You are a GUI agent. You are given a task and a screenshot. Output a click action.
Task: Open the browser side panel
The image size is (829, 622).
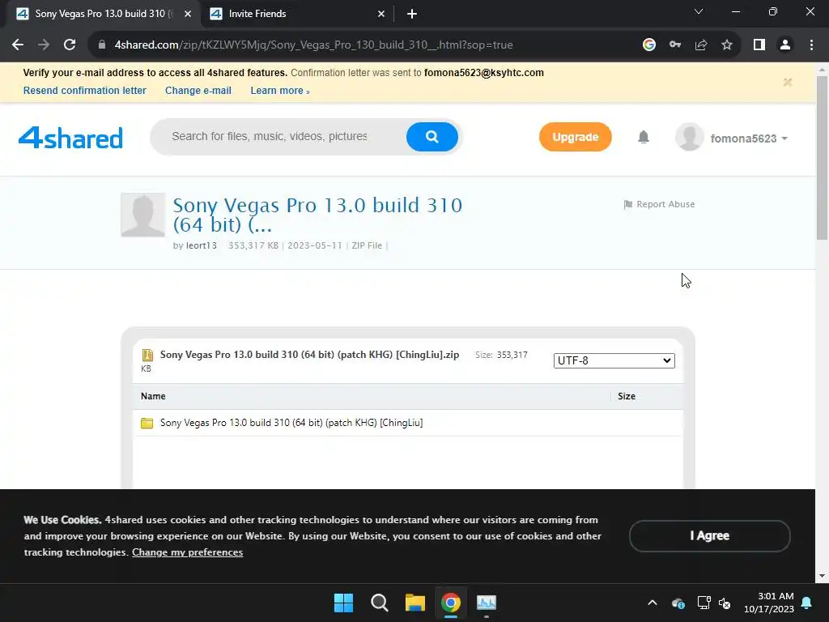(759, 45)
